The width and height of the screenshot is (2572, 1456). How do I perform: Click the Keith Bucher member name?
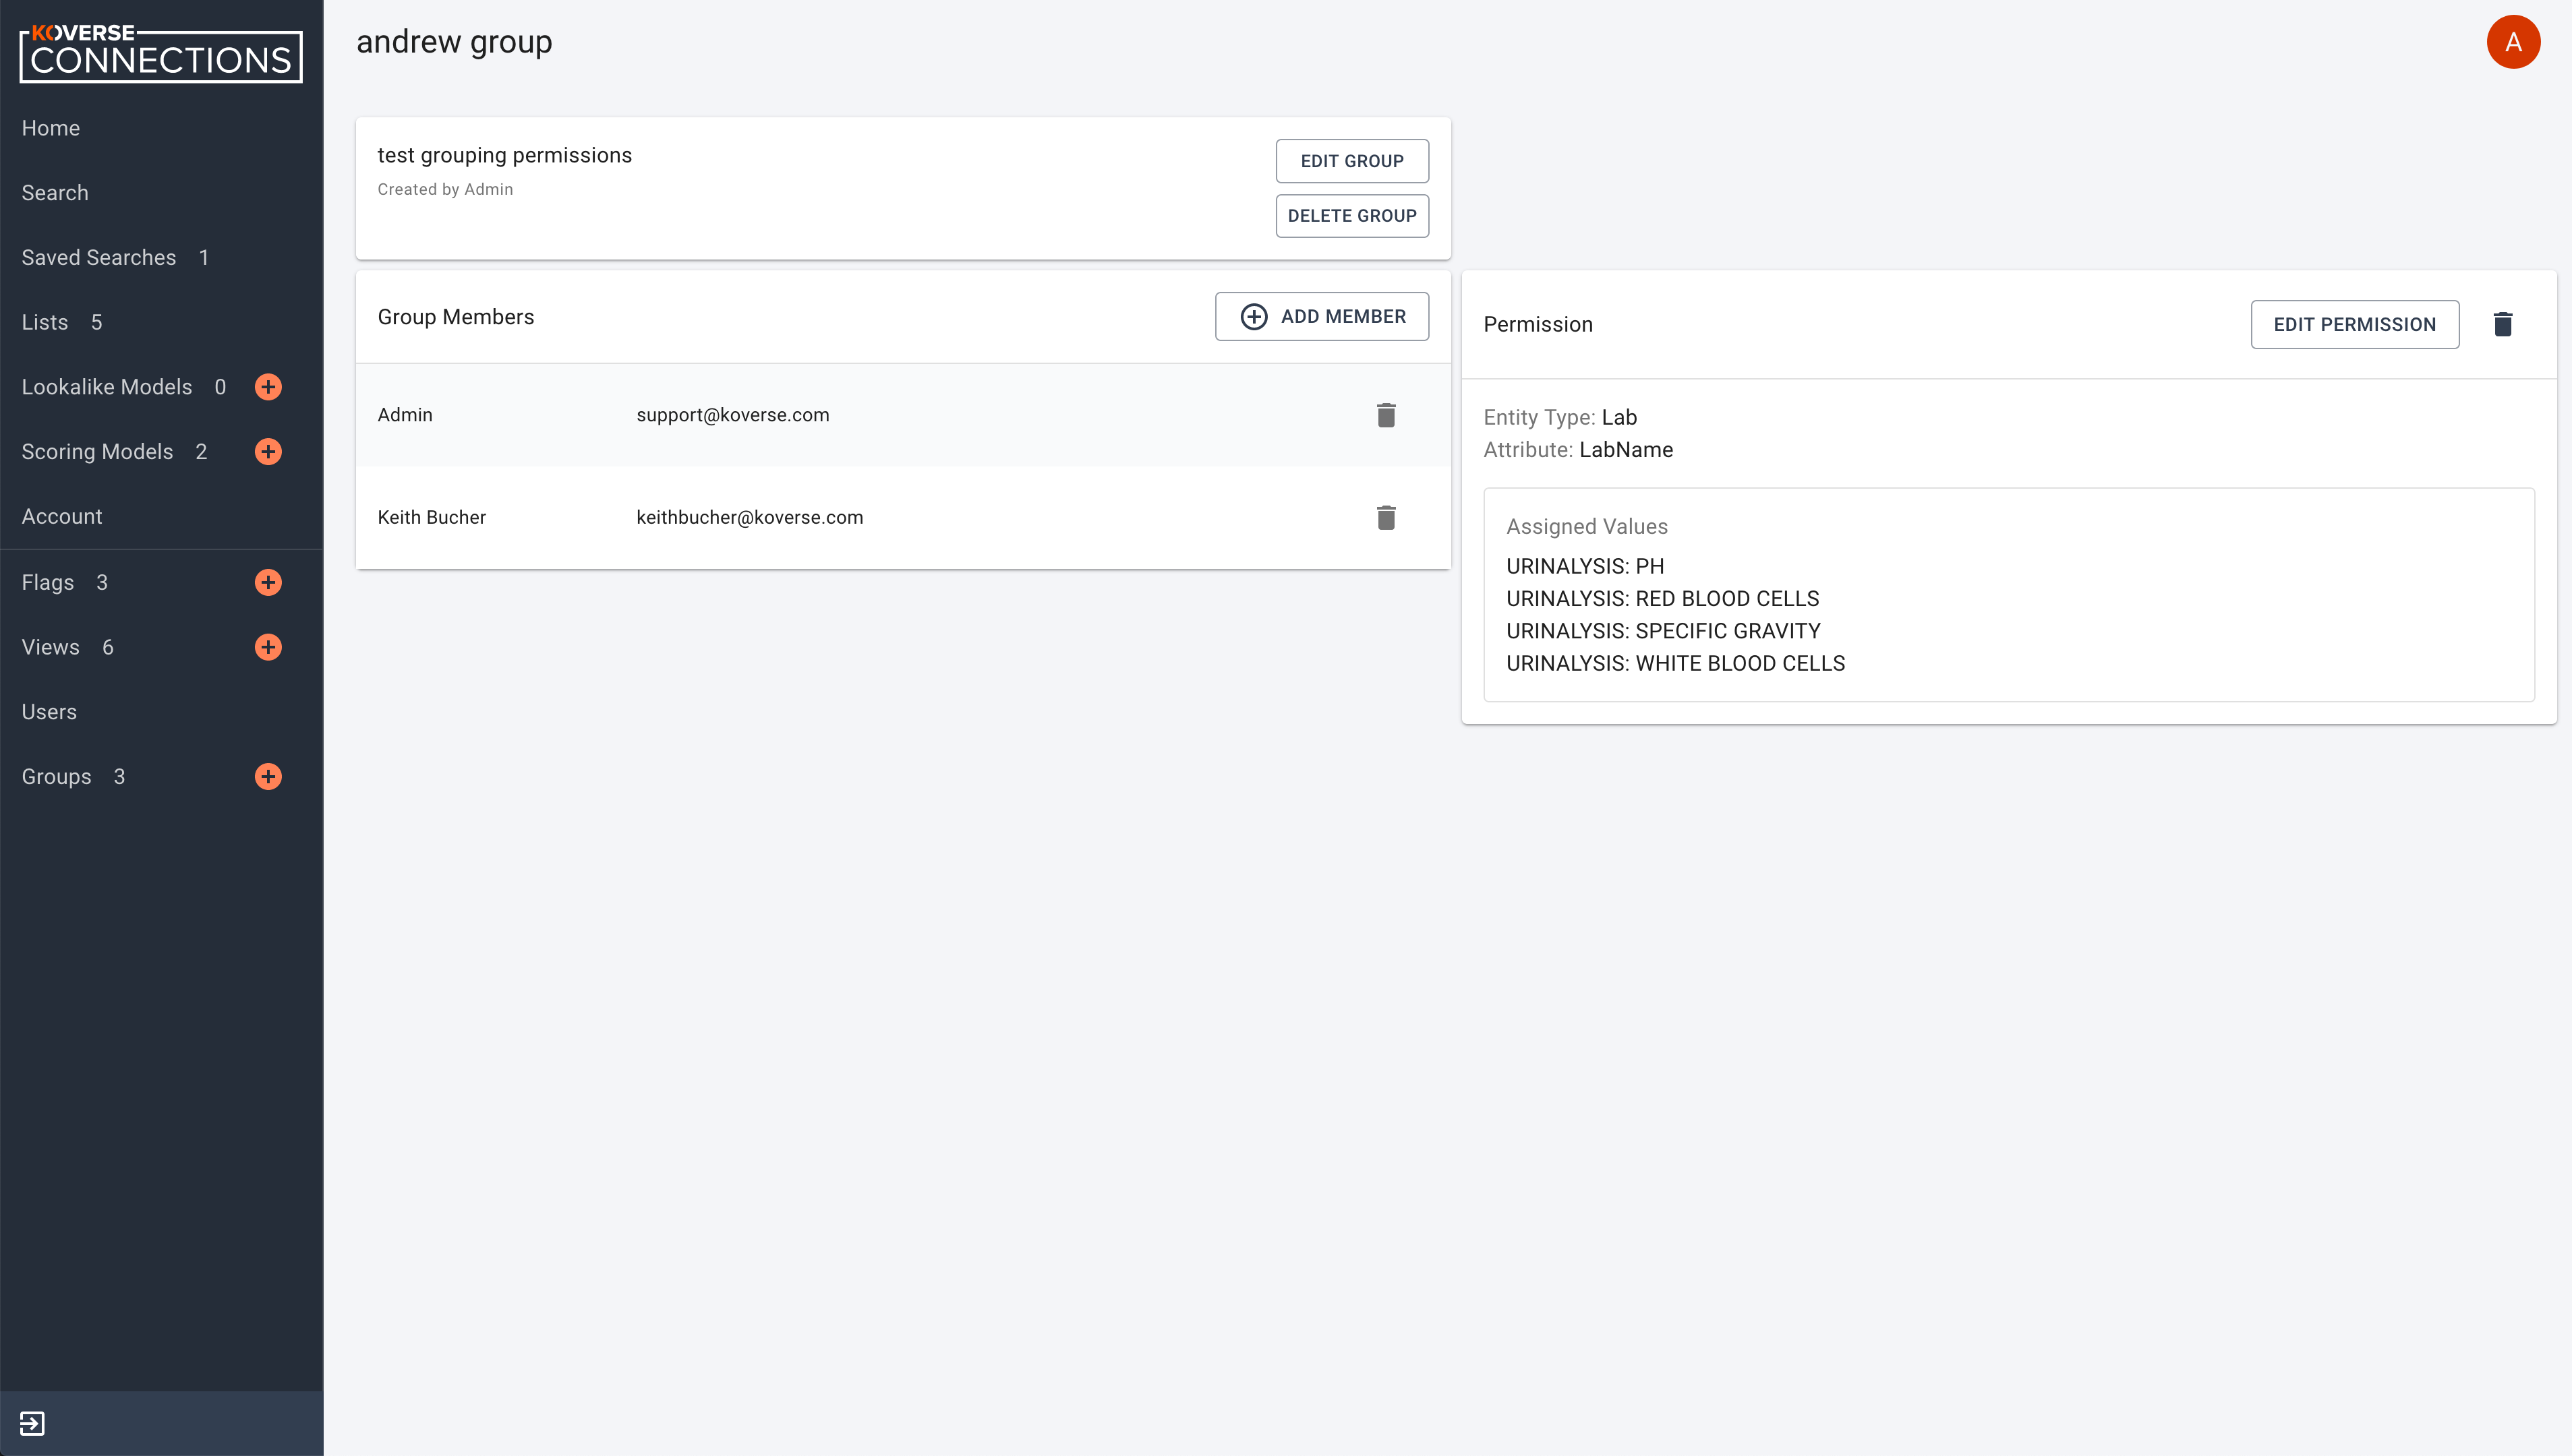(x=431, y=517)
